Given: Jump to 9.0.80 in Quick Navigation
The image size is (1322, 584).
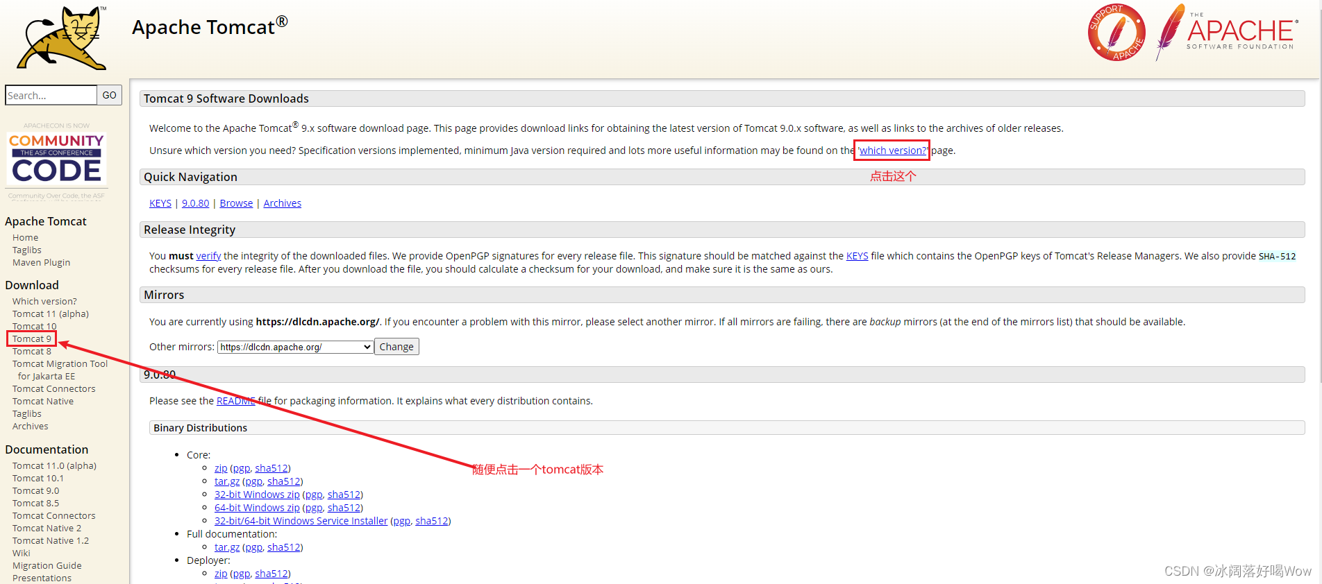Looking at the screenshot, I should click(195, 203).
